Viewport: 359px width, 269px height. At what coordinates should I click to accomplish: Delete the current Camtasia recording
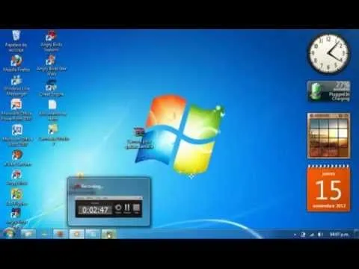[118, 208]
